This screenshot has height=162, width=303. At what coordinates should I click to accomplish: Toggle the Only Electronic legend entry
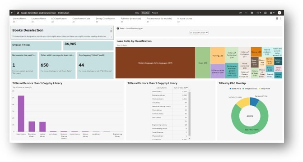pos(250,89)
